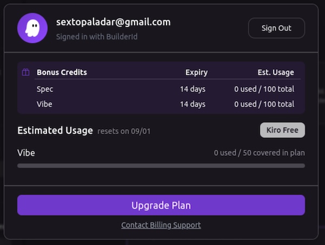The image size is (325, 245).
Task: Click the Kiro ghost avatar icon
Action: (x=32, y=28)
